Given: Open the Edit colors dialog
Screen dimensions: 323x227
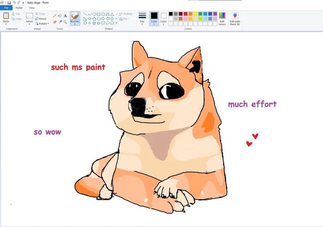Looking at the screenshot, I should pyautogui.click(x=222, y=19).
